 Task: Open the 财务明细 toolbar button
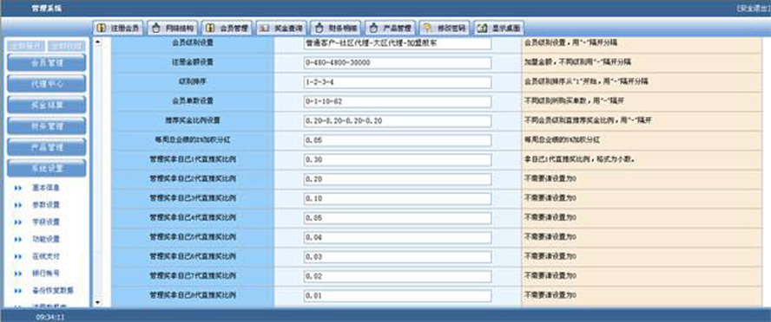[336, 28]
